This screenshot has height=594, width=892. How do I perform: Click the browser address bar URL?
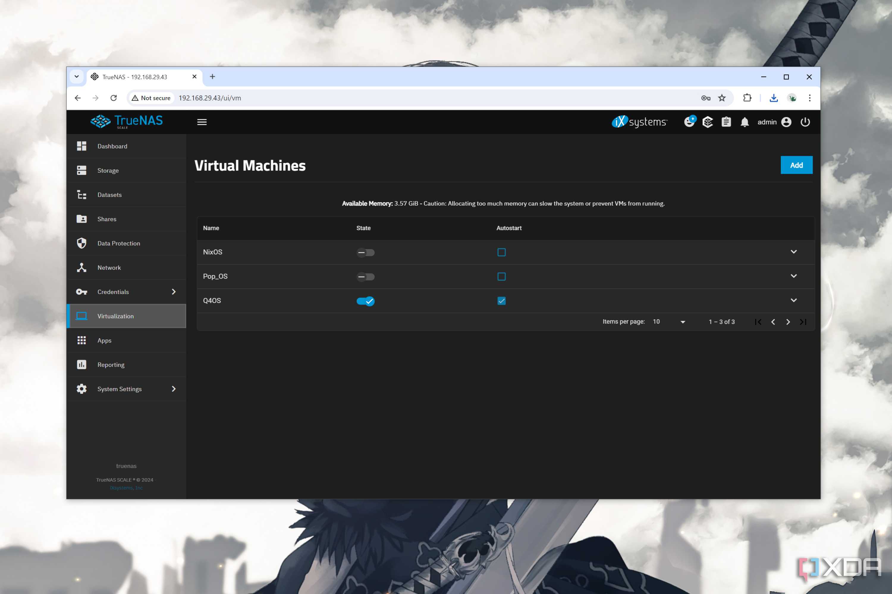pyautogui.click(x=210, y=98)
